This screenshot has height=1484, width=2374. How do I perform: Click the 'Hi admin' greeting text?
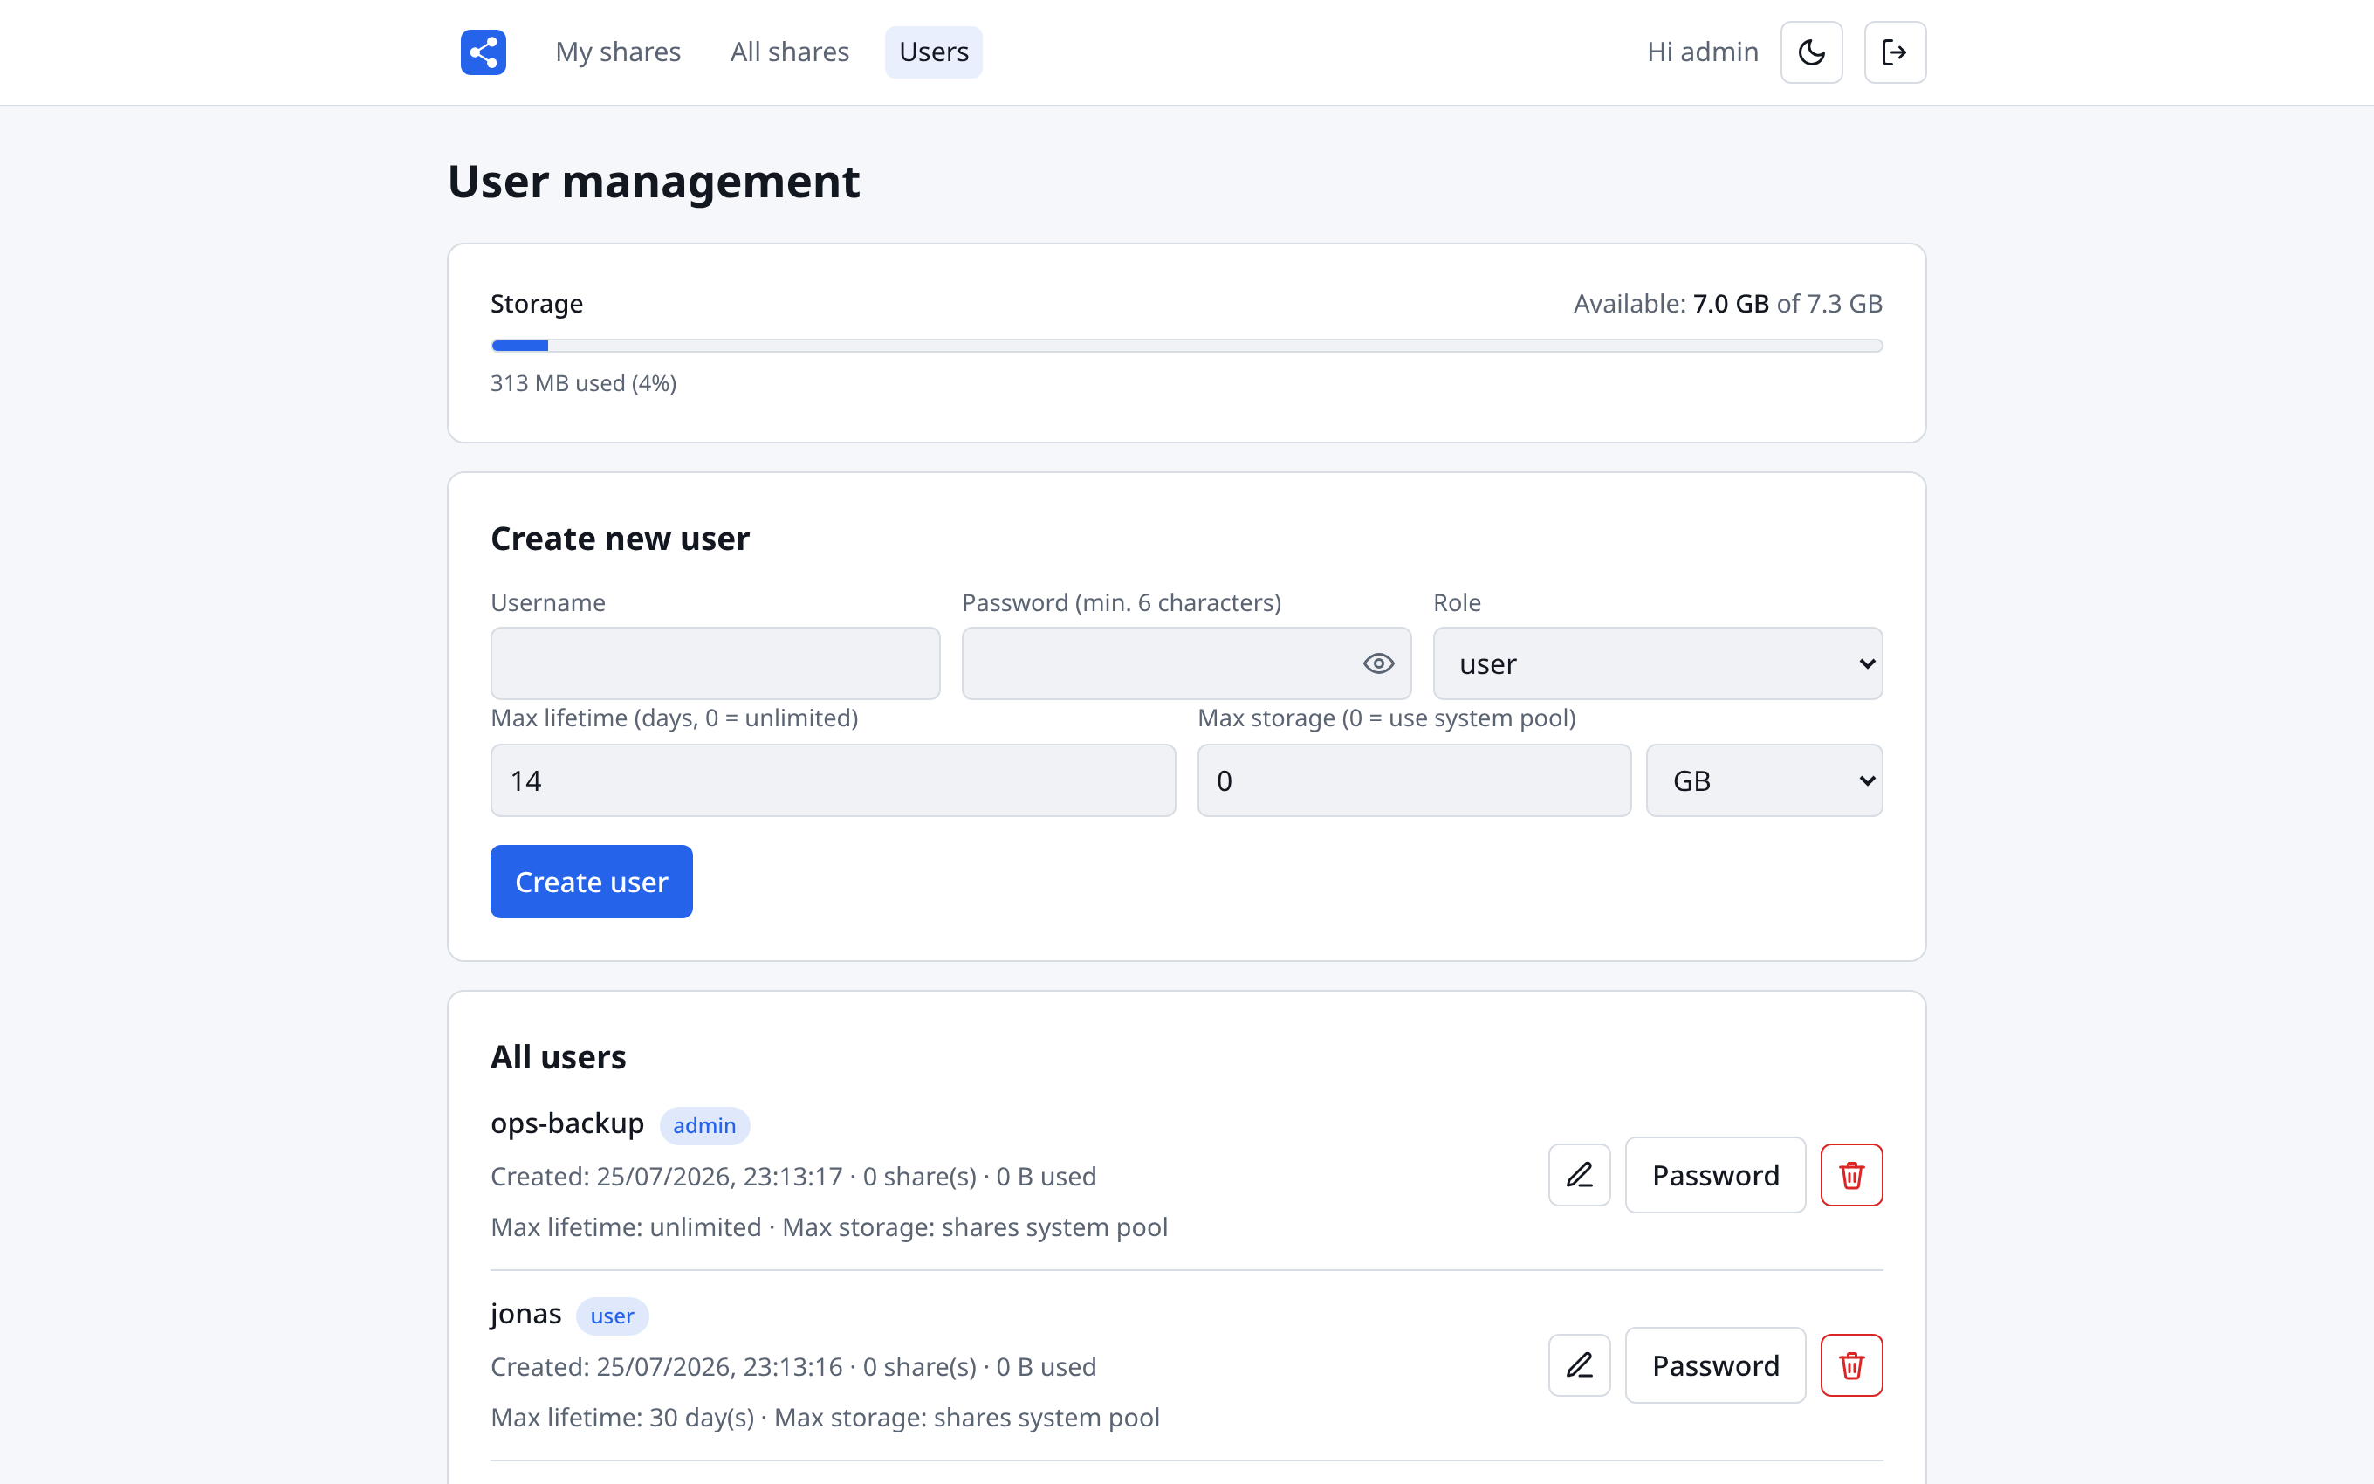1702,52
